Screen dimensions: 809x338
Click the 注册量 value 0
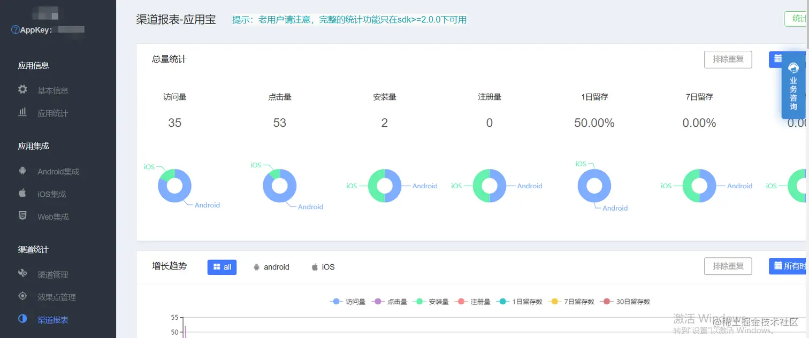click(489, 123)
